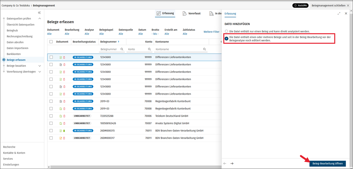Click search icon in Kontoname filter field
Screen dimensions: 353x169
pos(204,49)
